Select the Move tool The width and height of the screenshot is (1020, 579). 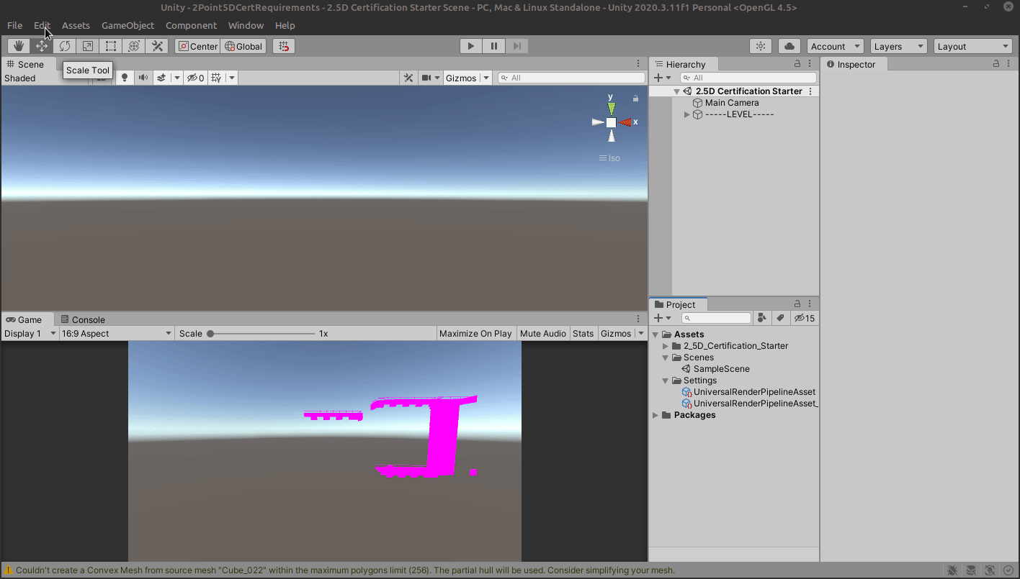(42, 46)
